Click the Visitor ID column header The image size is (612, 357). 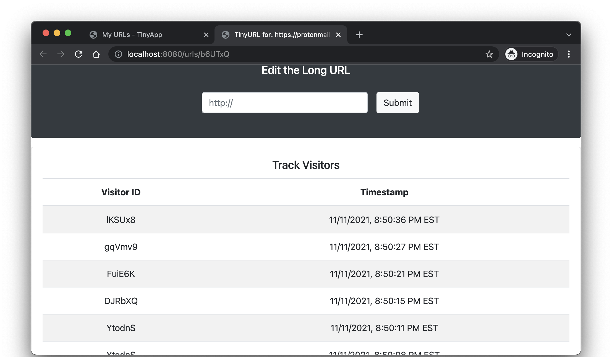pyautogui.click(x=121, y=192)
